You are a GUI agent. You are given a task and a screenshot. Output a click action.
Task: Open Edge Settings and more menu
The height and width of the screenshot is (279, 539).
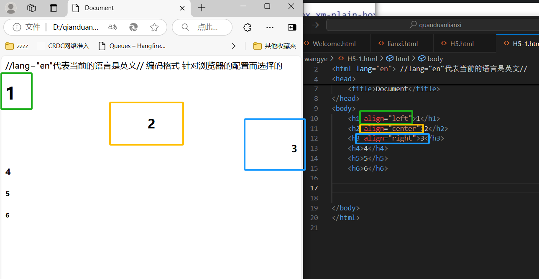270,27
